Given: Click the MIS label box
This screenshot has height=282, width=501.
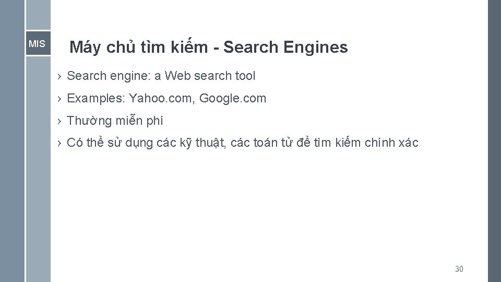Looking at the screenshot, I should pyautogui.click(x=38, y=44).
